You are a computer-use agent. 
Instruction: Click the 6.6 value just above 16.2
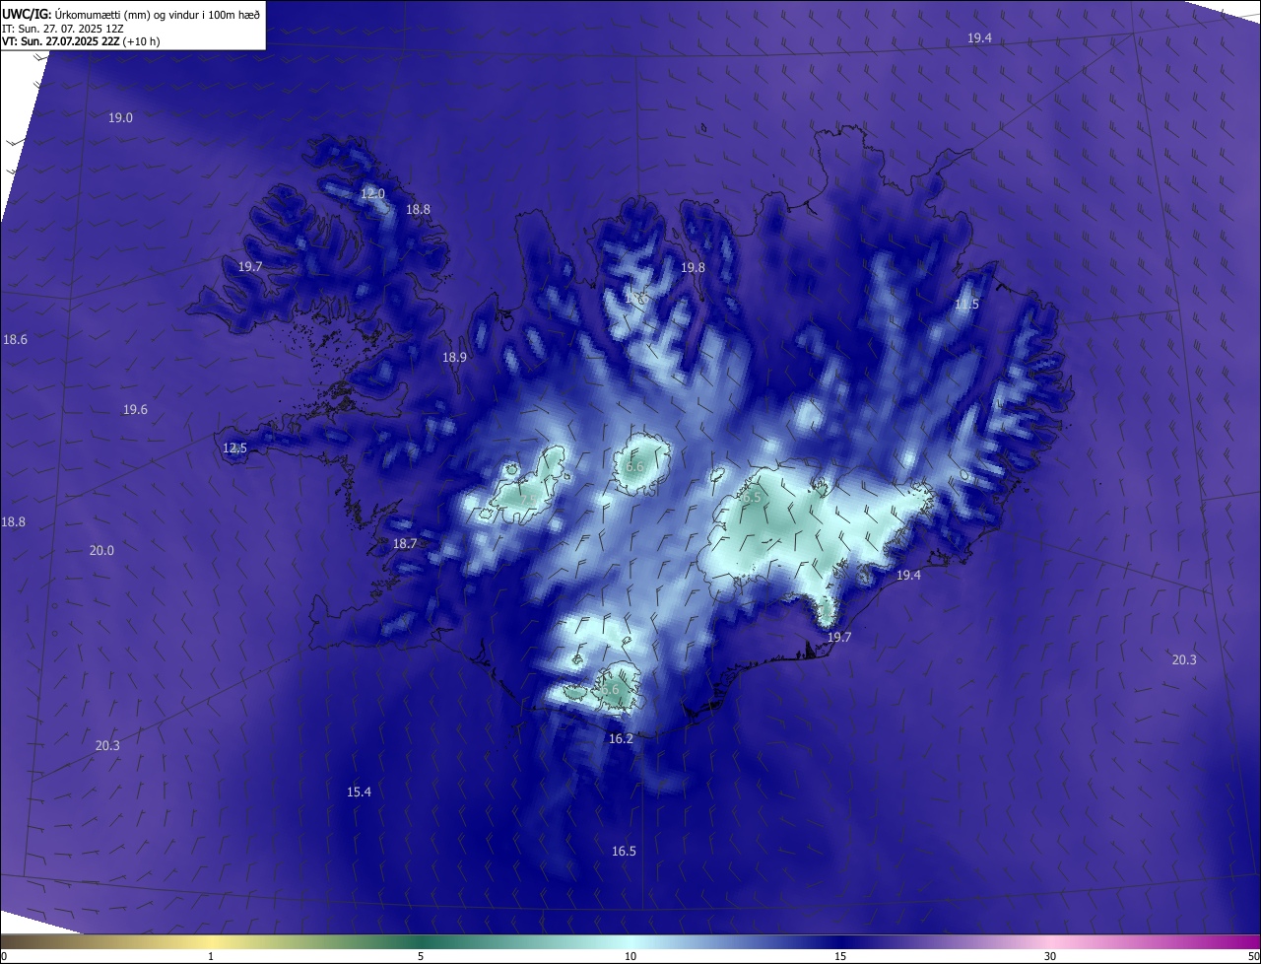610,690
